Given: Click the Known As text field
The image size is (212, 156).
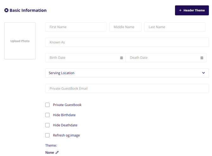Looking at the screenshot, I should (x=127, y=42).
